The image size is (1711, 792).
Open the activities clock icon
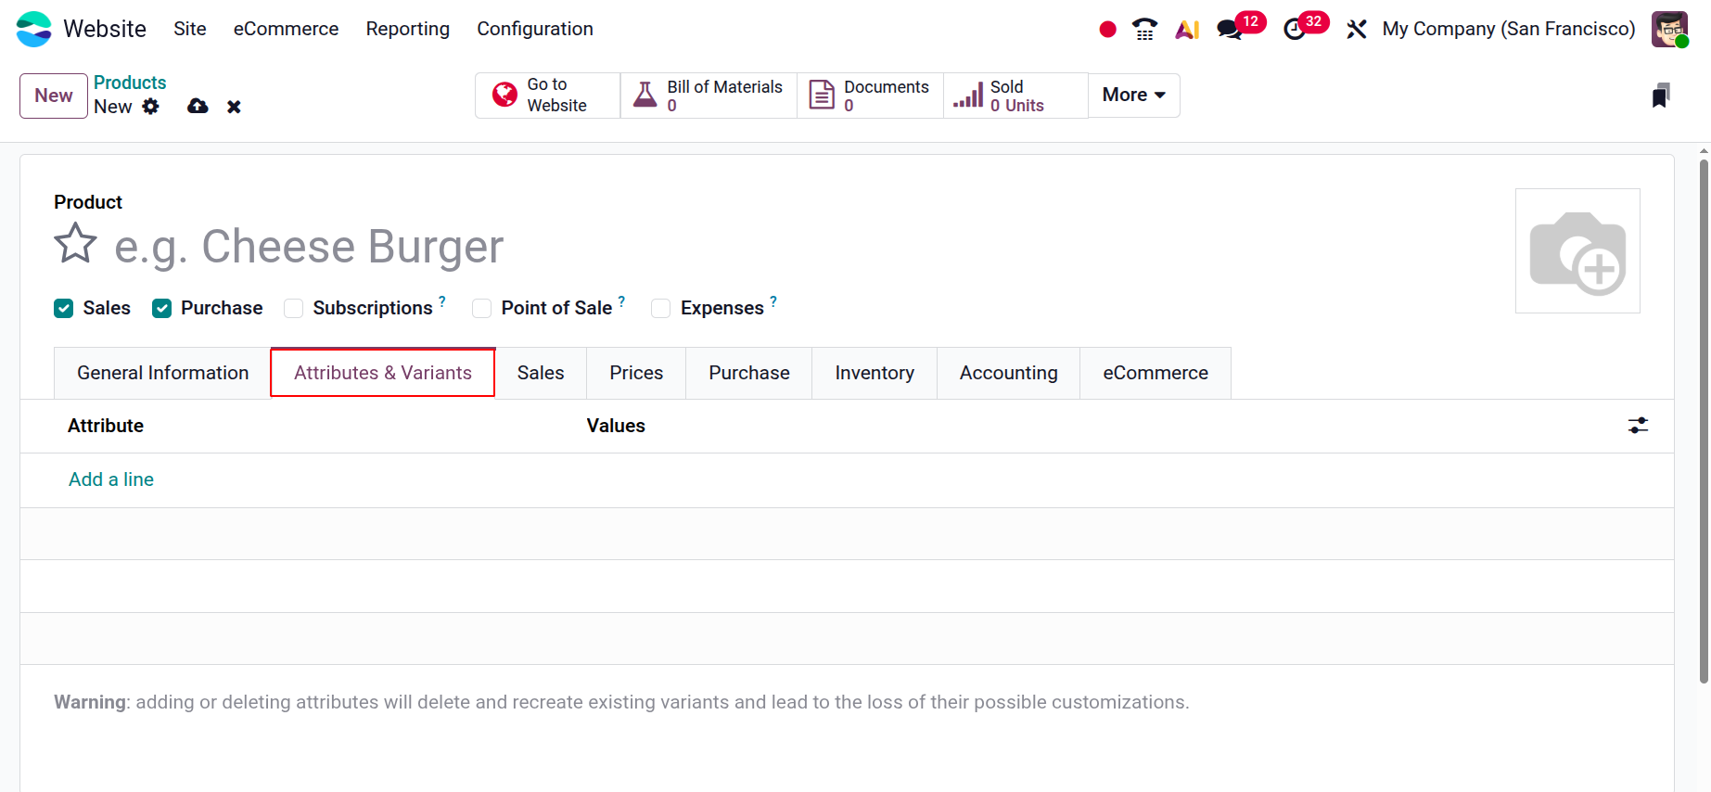[x=1295, y=30]
